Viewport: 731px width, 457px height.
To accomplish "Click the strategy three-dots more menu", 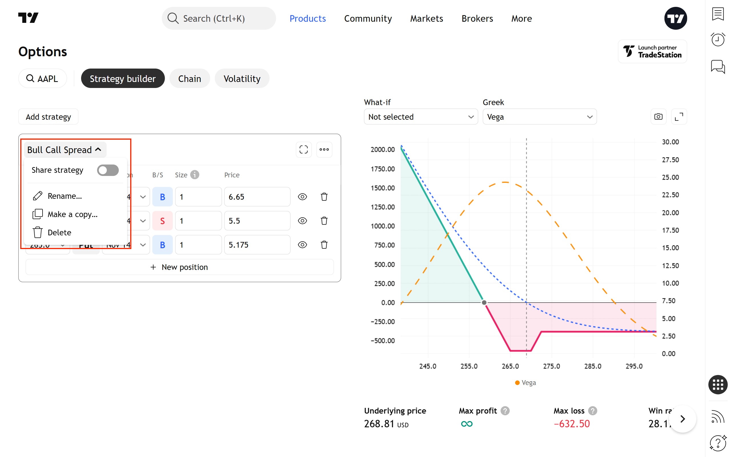I will click(x=324, y=149).
